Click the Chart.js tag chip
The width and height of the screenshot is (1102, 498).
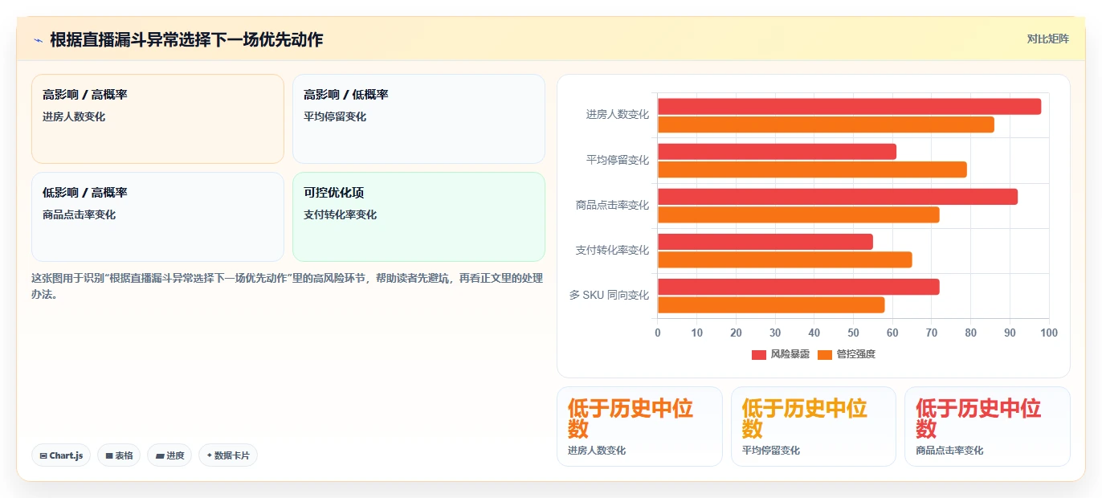coord(61,455)
